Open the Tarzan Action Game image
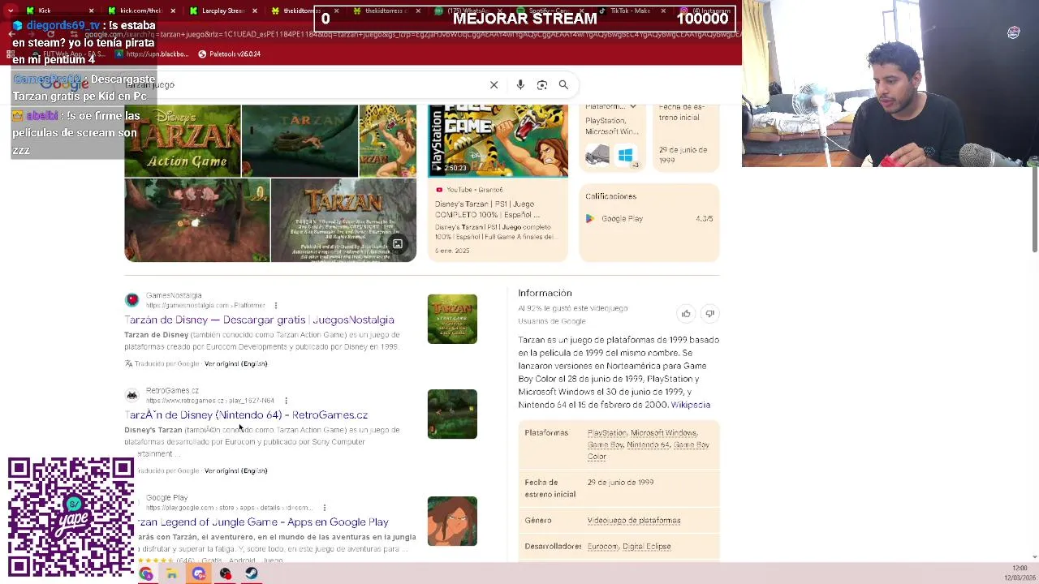Viewport: 1039px width, 584px height. click(x=183, y=140)
